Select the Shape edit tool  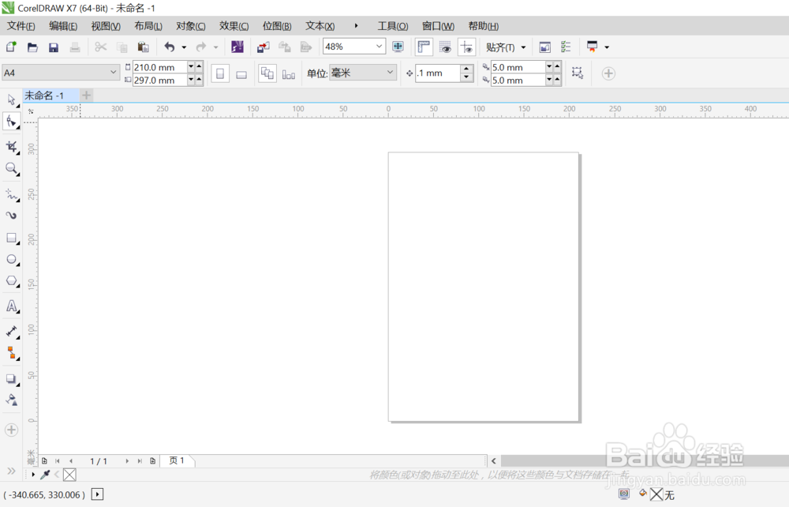pyautogui.click(x=11, y=122)
